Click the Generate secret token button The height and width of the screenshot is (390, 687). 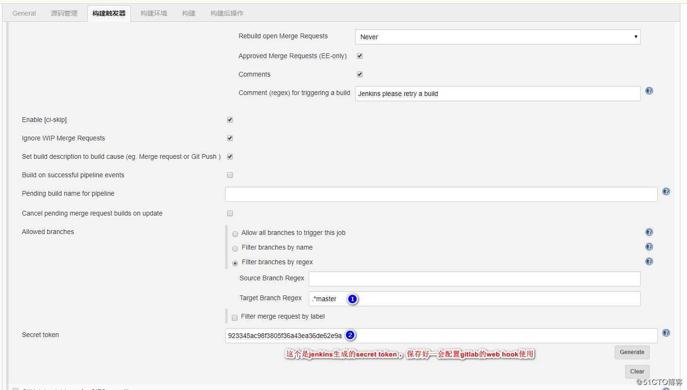(632, 352)
